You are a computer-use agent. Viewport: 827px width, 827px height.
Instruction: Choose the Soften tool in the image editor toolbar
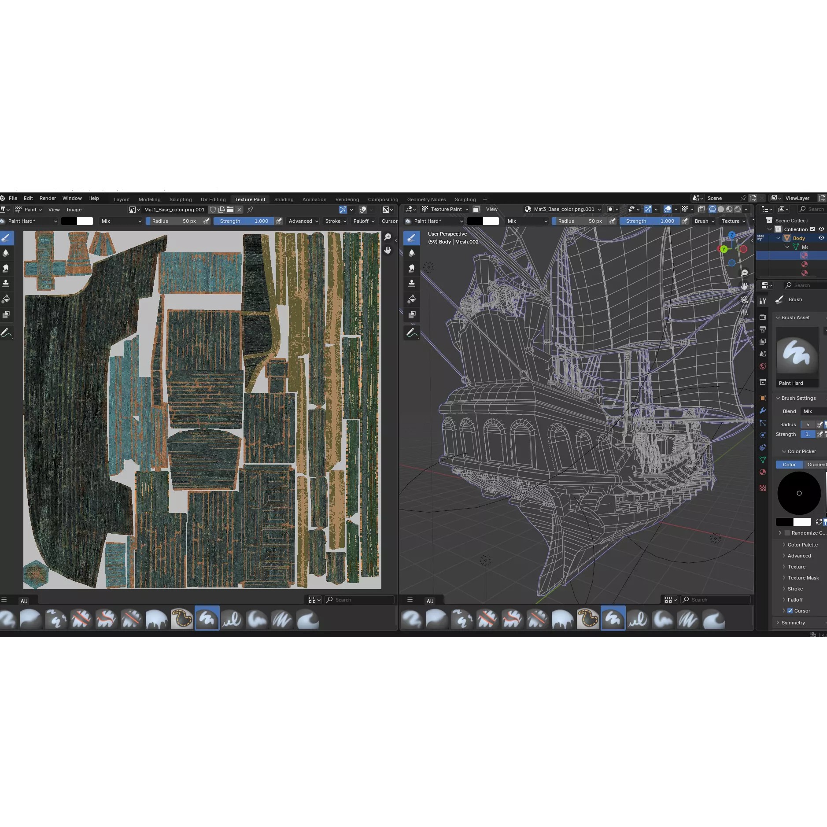(x=6, y=253)
